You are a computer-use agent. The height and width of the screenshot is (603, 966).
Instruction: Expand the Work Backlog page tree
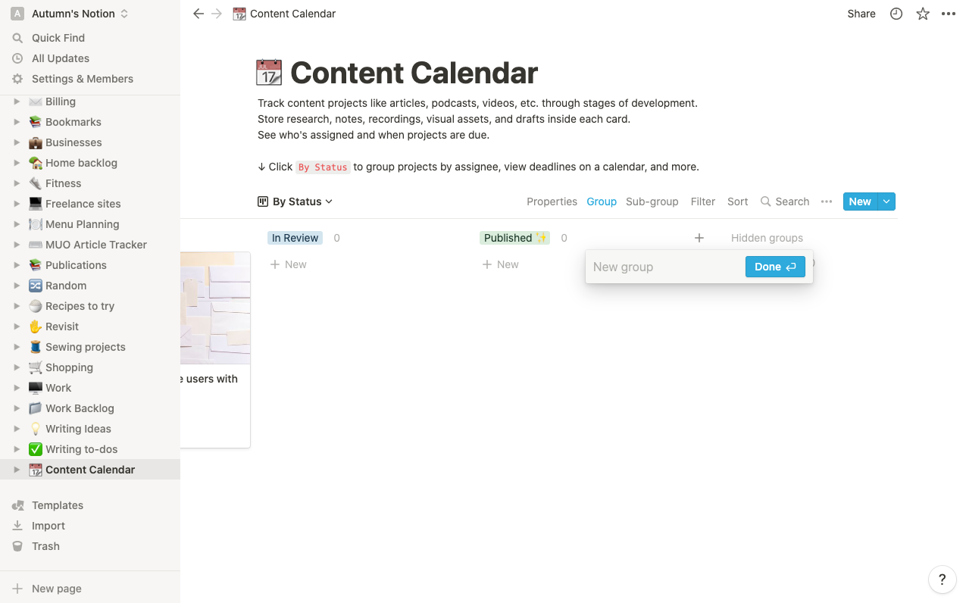17,408
